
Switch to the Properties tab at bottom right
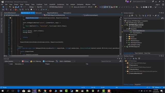tap(138, 84)
